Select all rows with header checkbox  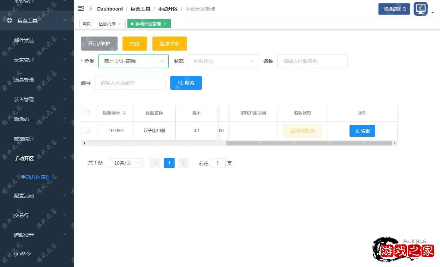coord(87,113)
